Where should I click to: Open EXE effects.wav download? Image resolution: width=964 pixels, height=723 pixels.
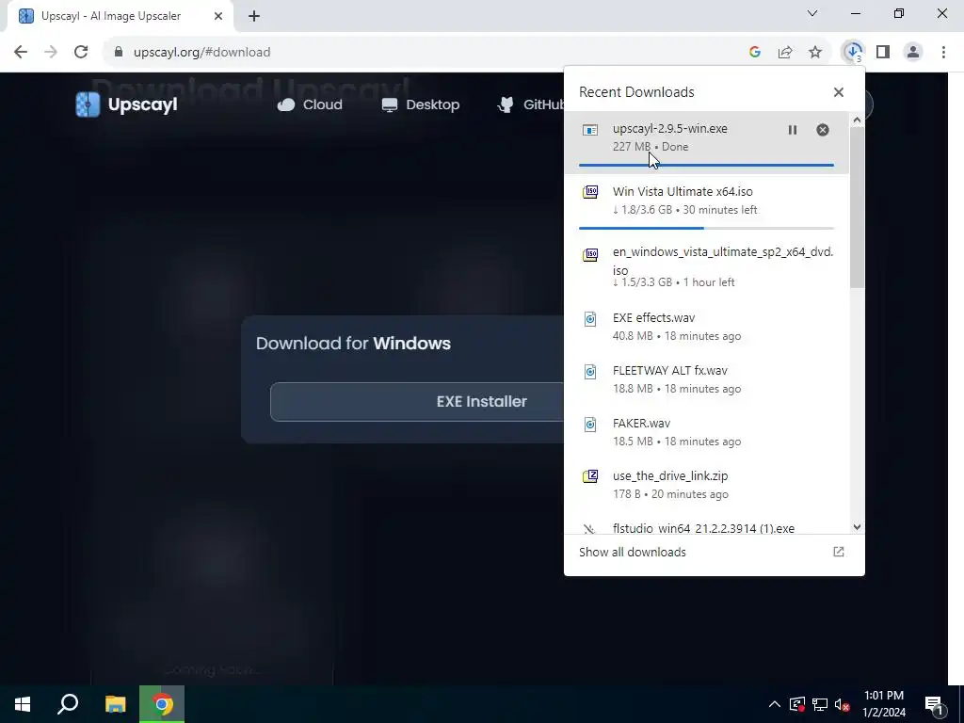(x=706, y=327)
